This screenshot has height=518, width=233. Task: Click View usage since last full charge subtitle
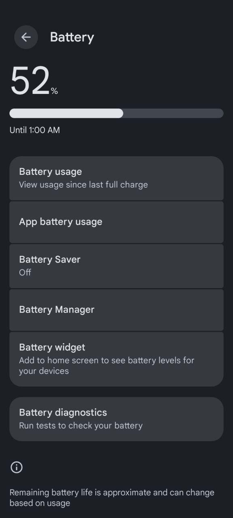(83, 185)
